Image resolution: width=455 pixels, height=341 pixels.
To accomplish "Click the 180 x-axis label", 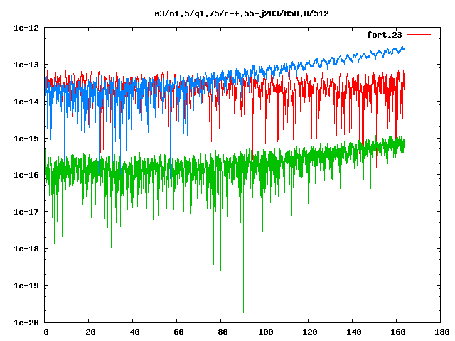I will click(442, 332).
